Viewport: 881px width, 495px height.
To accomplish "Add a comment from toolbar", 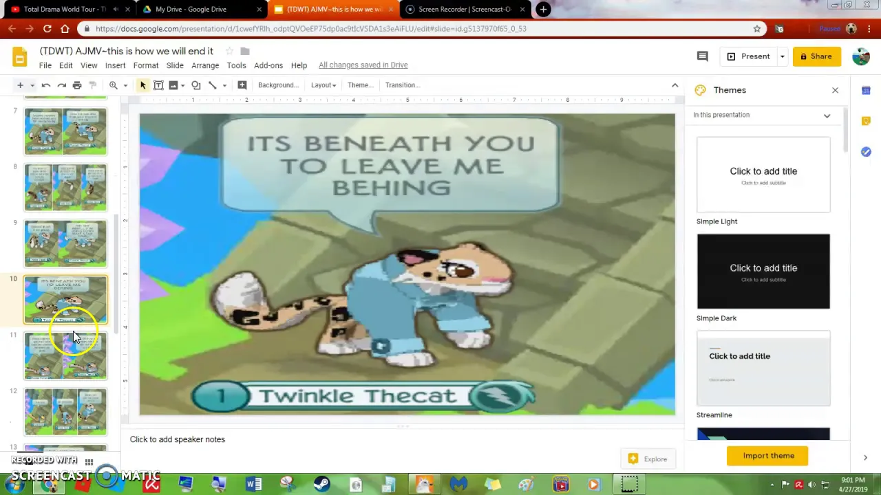I will [242, 85].
